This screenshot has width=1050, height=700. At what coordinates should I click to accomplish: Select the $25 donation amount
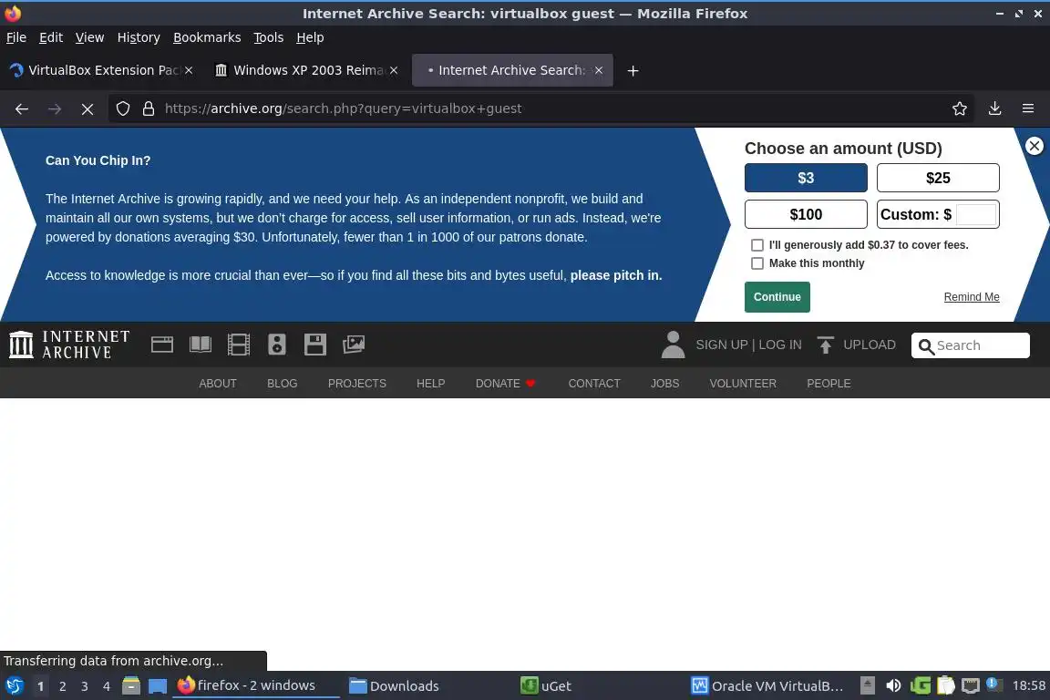pyautogui.click(x=938, y=178)
